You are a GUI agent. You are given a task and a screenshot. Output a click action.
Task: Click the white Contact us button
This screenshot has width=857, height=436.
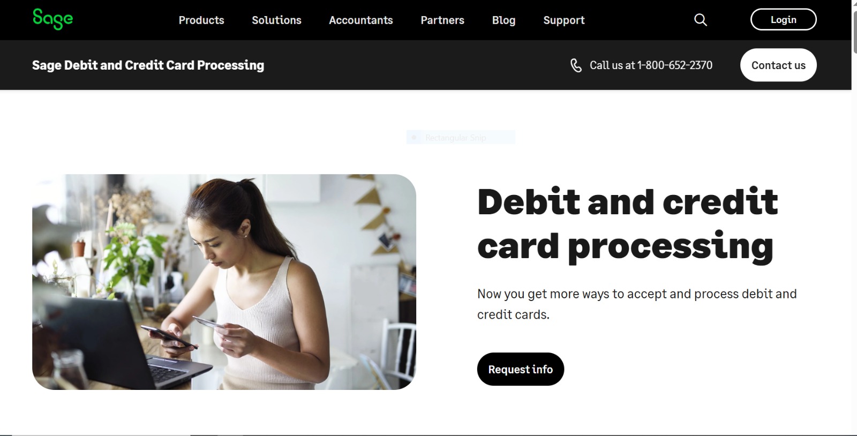pyautogui.click(x=778, y=65)
